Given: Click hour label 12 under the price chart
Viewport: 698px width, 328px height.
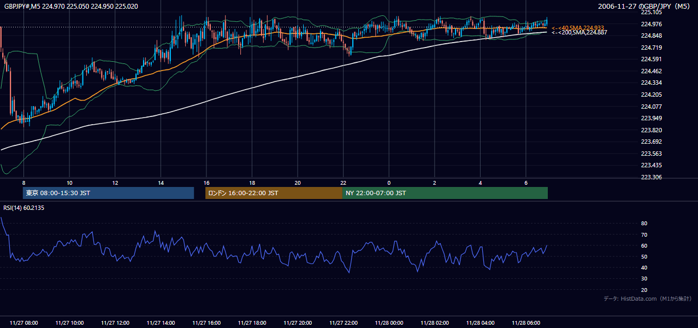Looking at the screenshot, I should pyautogui.click(x=115, y=183).
